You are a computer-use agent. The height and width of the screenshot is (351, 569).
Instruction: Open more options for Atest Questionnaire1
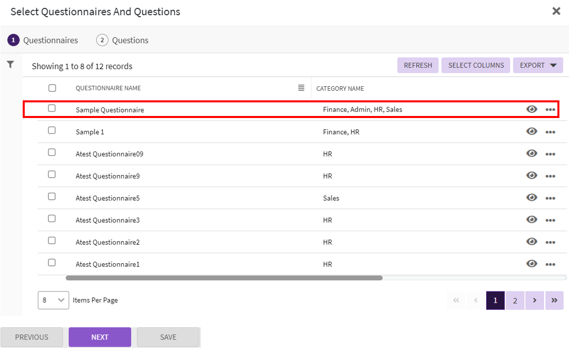(550, 264)
